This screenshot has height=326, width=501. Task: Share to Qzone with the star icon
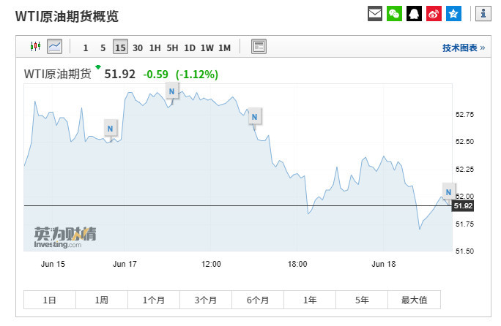(x=453, y=14)
